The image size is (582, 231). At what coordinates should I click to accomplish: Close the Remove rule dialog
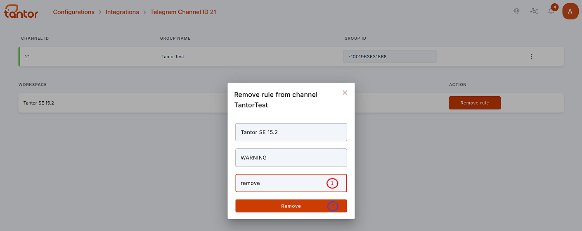(345, 93)
